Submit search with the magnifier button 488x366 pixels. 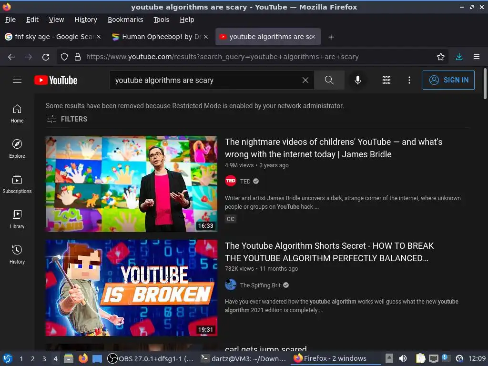tap(329, 80)
